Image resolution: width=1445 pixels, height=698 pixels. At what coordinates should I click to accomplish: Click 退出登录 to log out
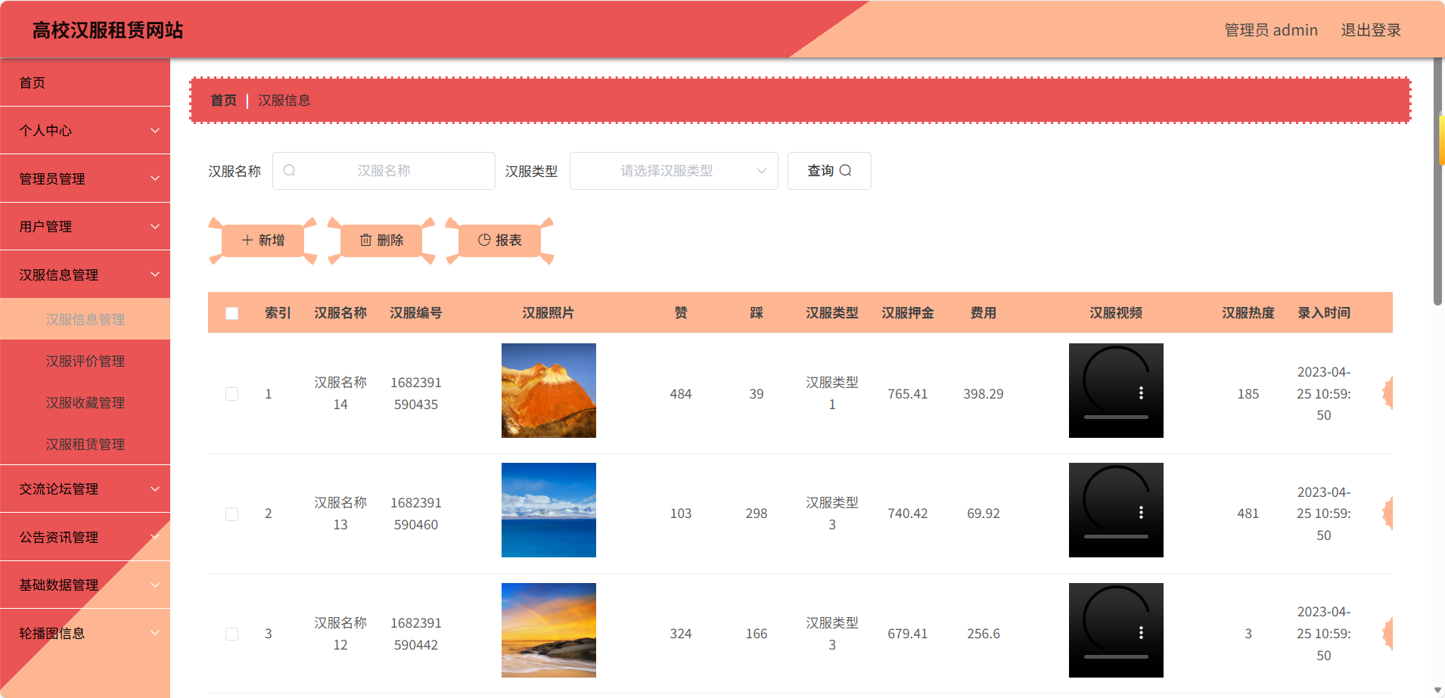[x=1371, y=29]
